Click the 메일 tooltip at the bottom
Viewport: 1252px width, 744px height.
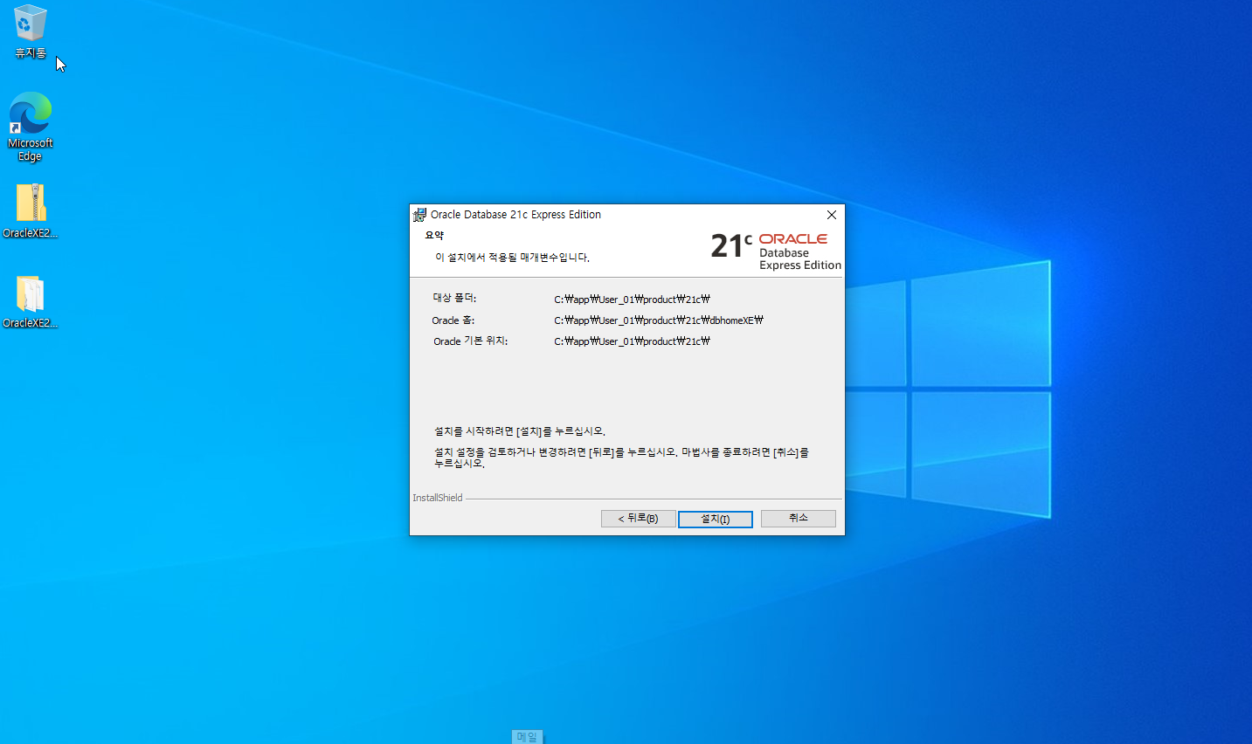[527, 737]
